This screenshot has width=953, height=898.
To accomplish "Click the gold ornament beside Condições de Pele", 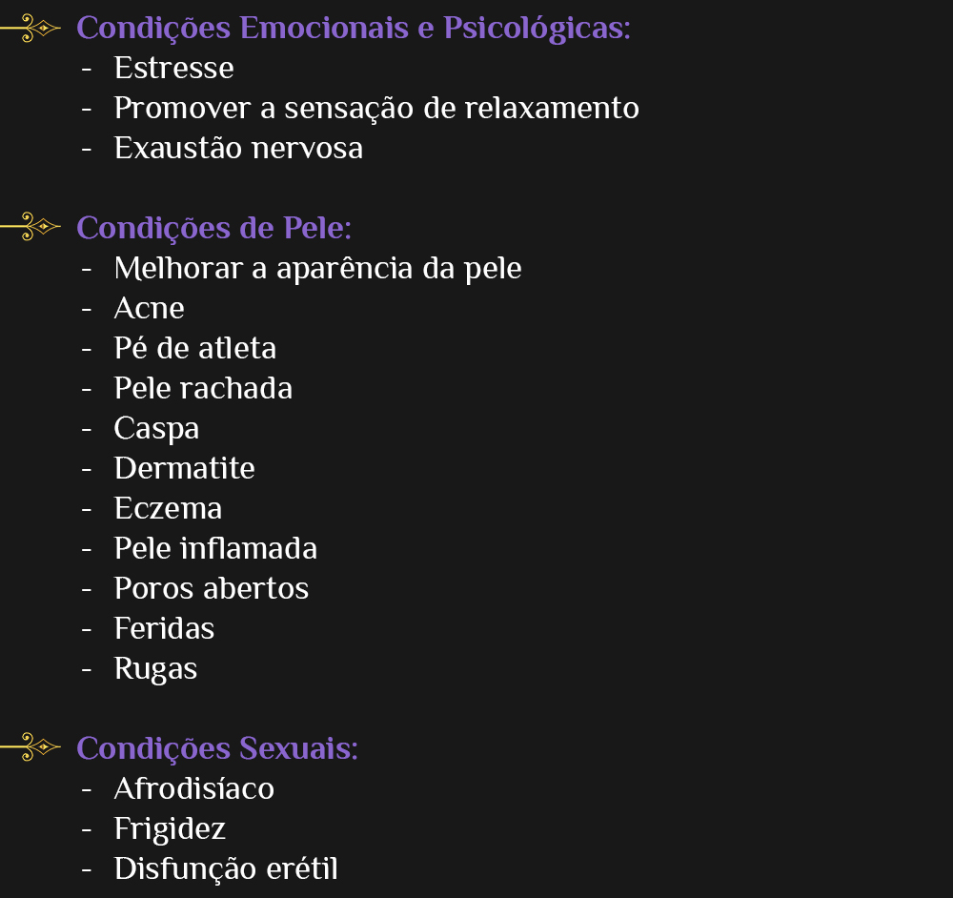I will coord(32,227).
